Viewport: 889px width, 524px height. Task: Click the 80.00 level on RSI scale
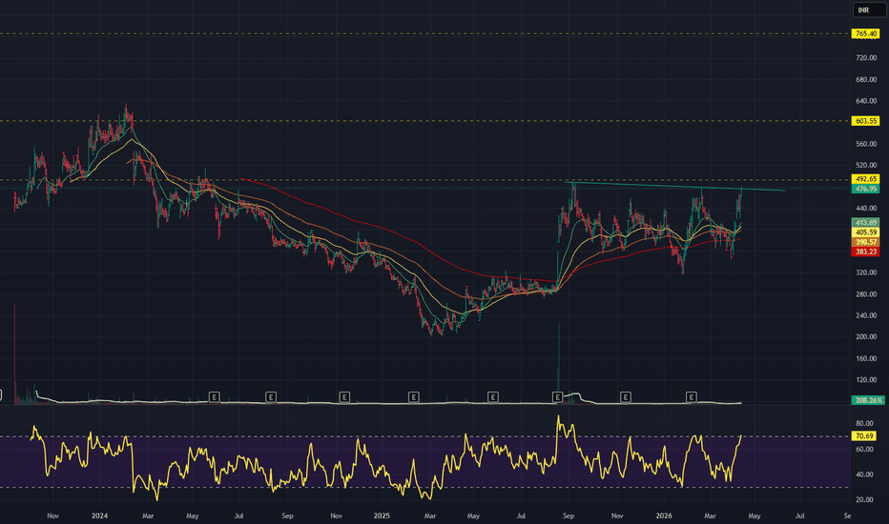pyautogui.click(x=865, y=423)
